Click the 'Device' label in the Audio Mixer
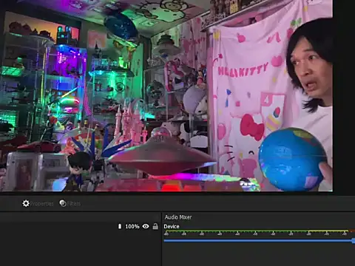This screenshot has width=355, height=266. tap(172, 227)
